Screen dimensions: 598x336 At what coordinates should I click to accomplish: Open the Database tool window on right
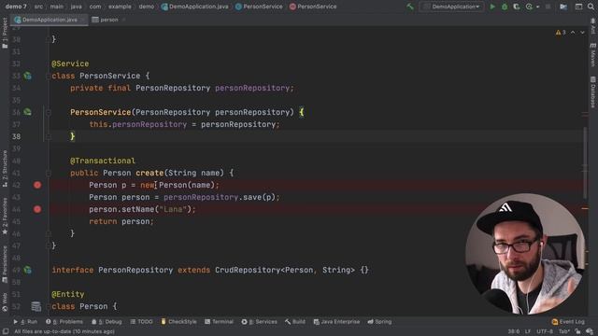[x=593, y=91]
